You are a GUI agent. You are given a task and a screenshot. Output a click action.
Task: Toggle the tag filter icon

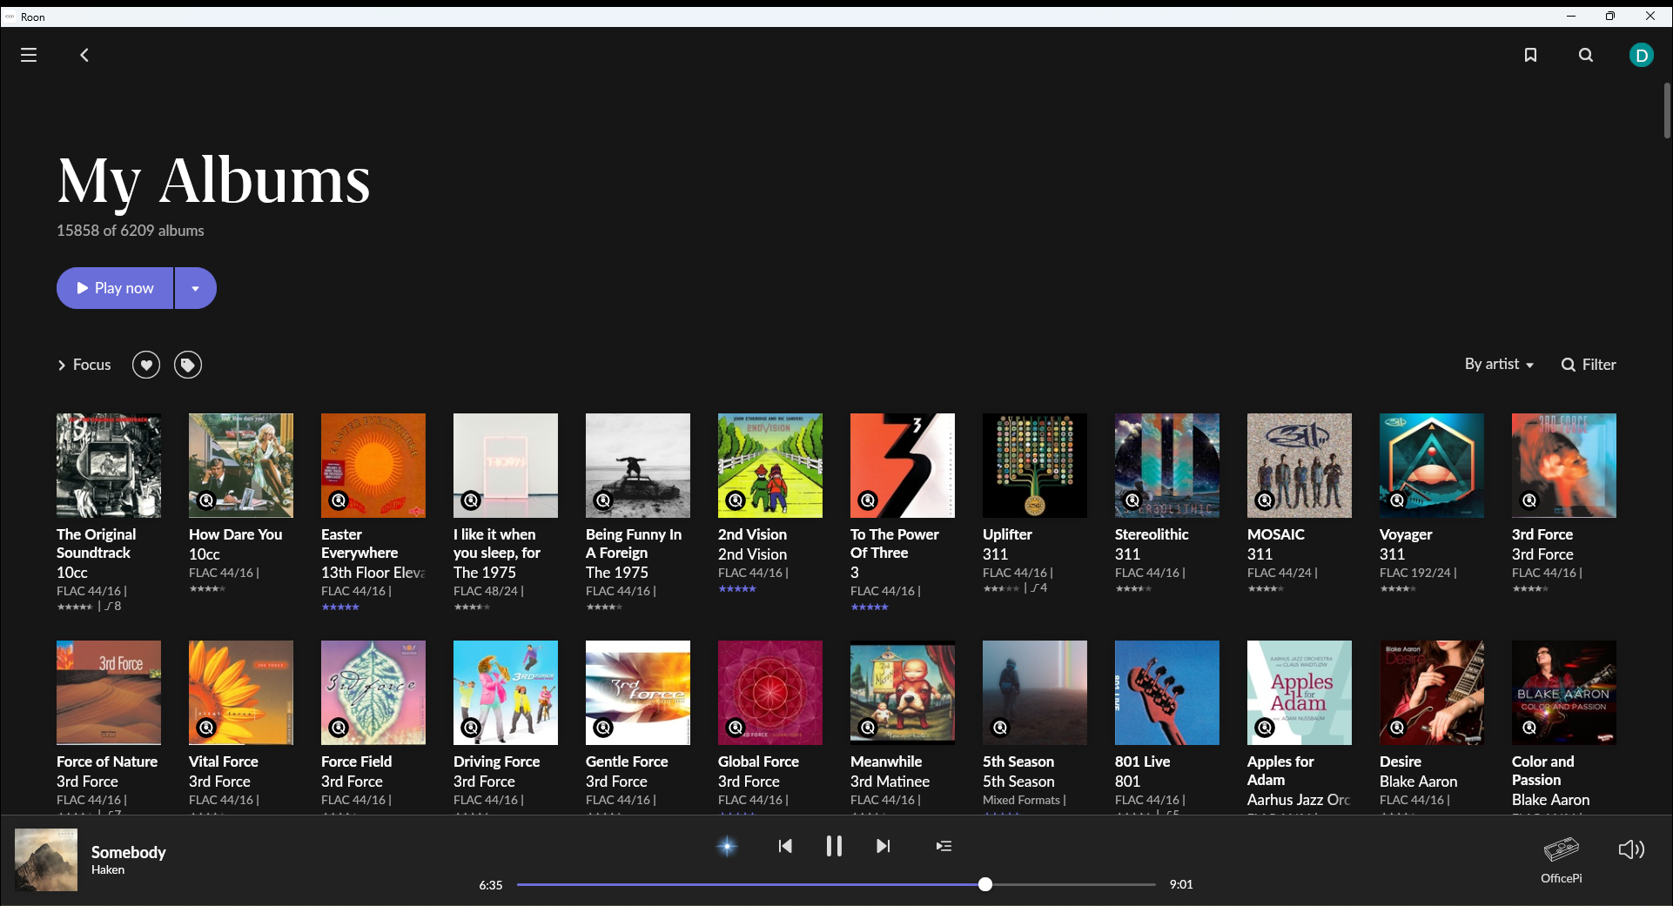(188, 365)
